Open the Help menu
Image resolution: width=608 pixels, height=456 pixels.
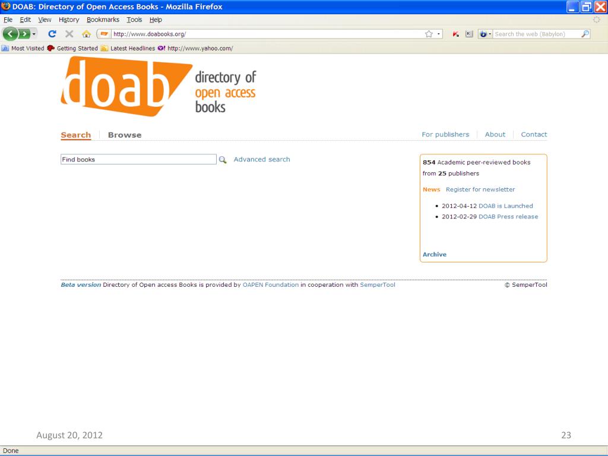tap(156, 20)
